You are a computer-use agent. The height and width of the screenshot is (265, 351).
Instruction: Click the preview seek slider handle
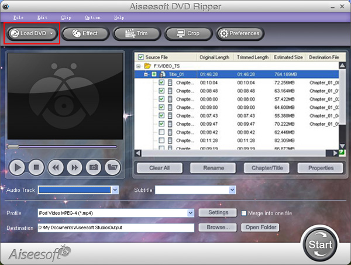[x=13, y=147]
